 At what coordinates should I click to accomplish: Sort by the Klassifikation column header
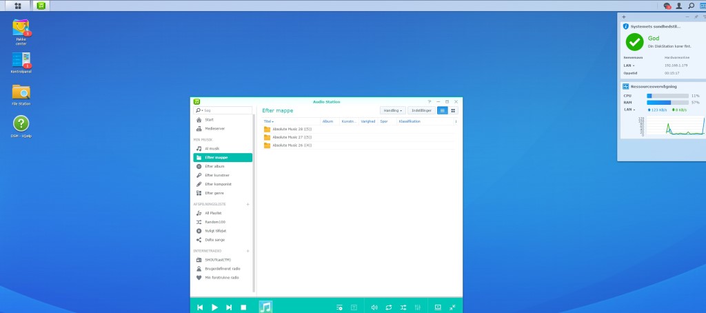point(410,121)
